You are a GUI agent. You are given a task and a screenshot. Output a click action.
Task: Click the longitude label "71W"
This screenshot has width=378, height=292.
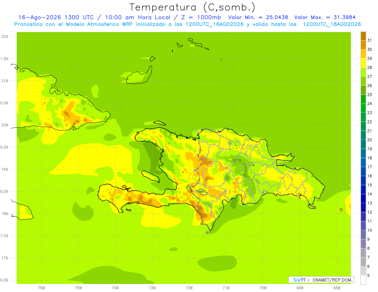click(226, 288)
